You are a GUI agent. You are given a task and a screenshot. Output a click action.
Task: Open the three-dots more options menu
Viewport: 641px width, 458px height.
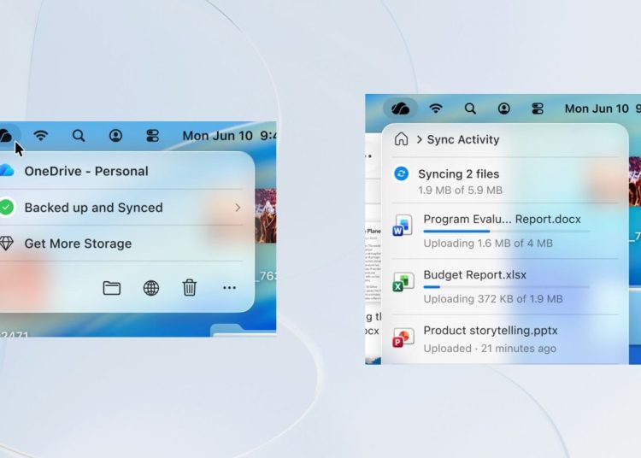(x=229, y=288)
